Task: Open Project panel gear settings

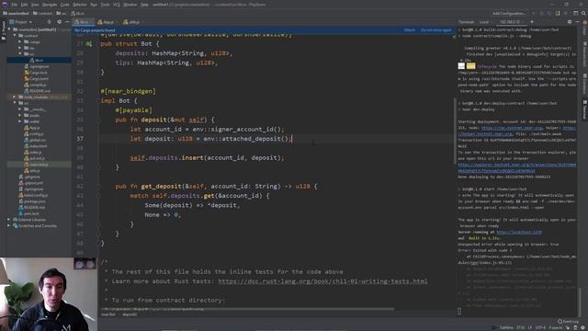Action: (59, 22)
